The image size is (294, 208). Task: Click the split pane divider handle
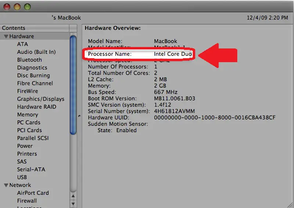pyautogui.click(x=79, y=116)
